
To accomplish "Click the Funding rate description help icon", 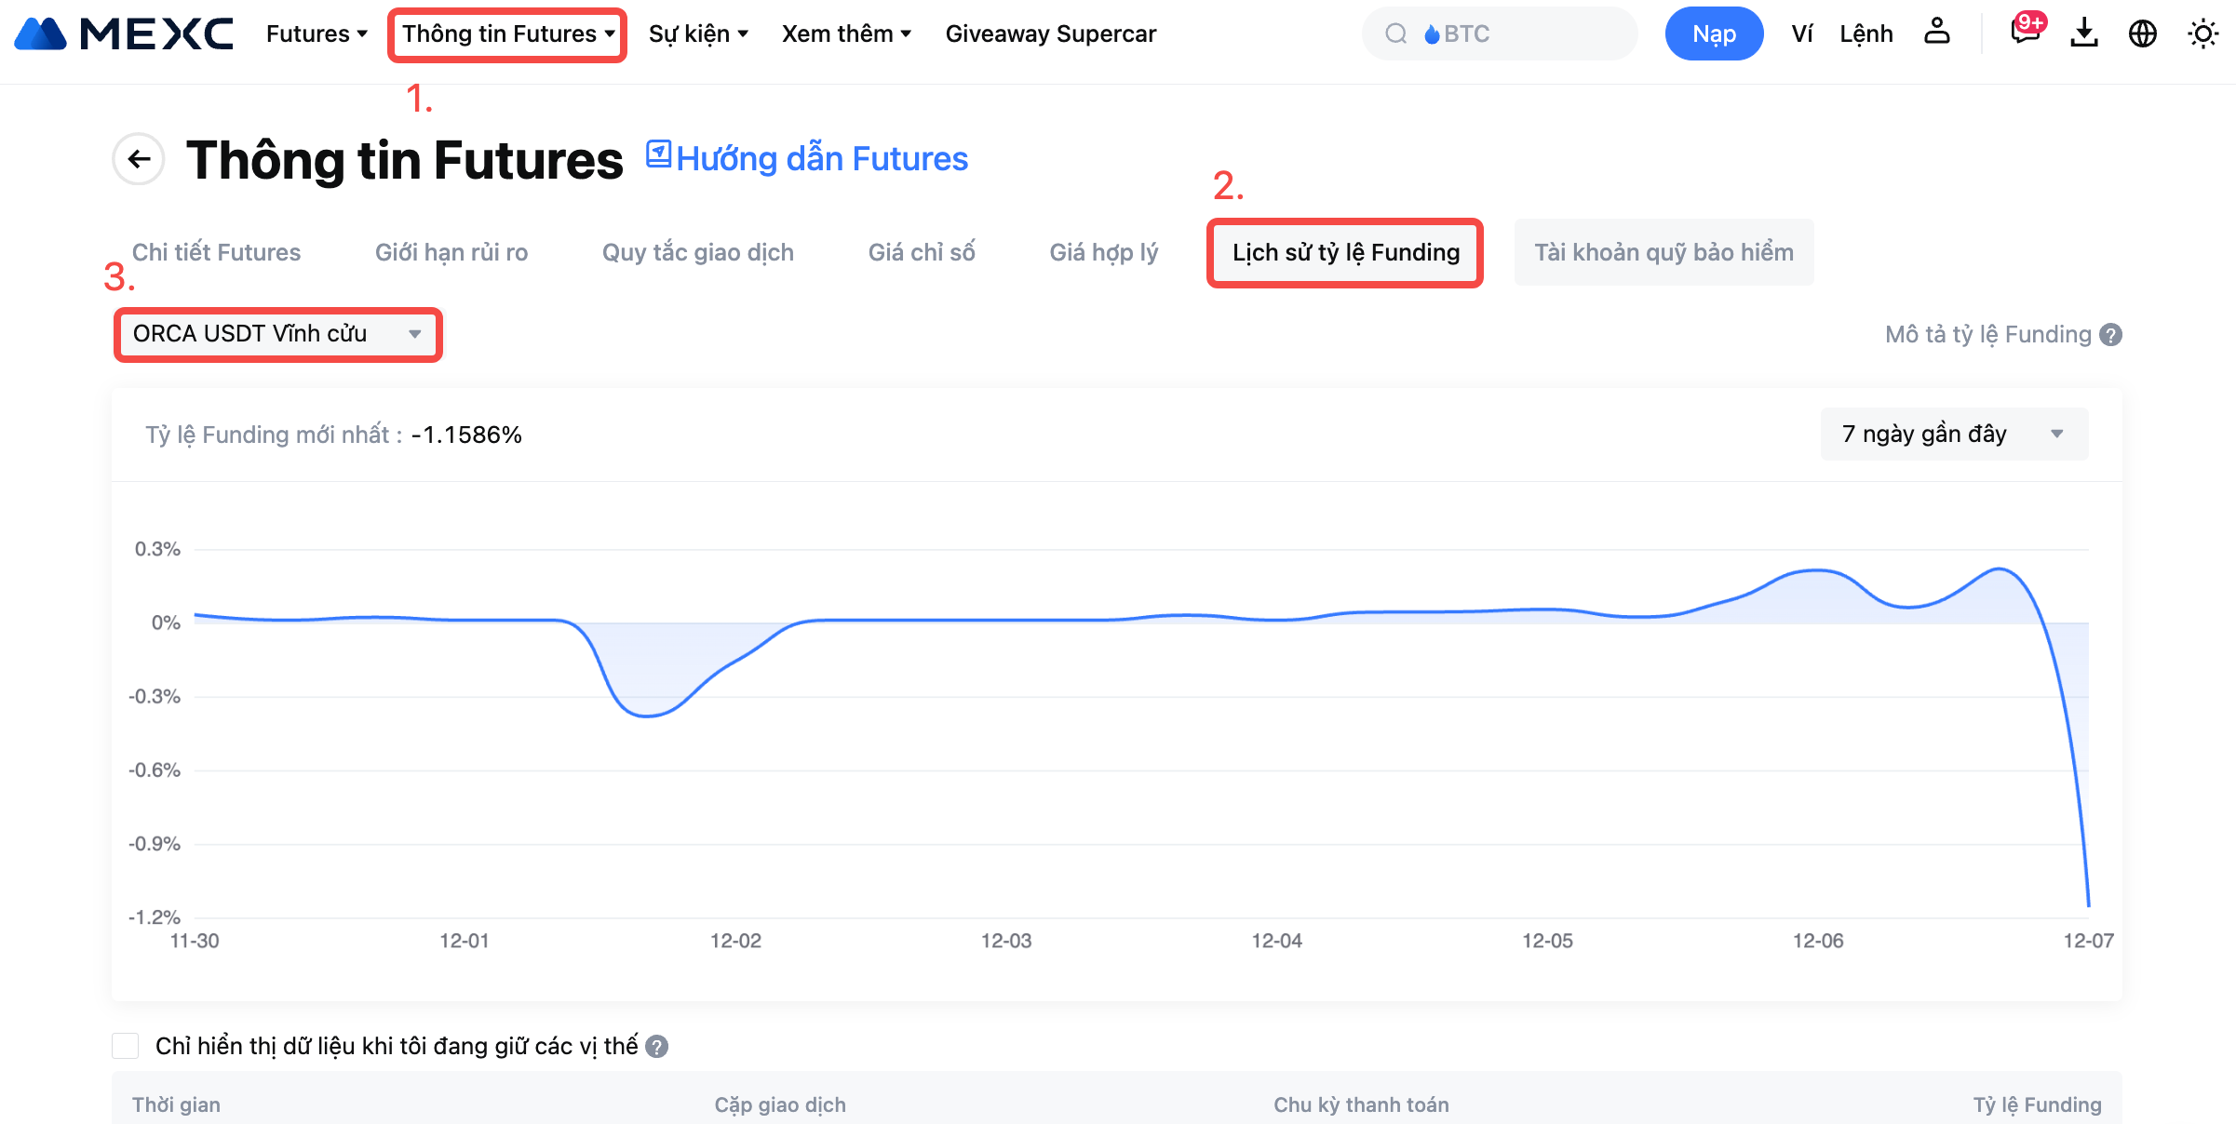I will coord(2111,335).
